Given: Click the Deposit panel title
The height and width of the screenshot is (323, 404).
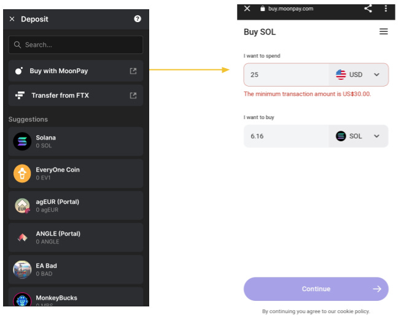Looking at the screenshot, I should tap(34, 19).
